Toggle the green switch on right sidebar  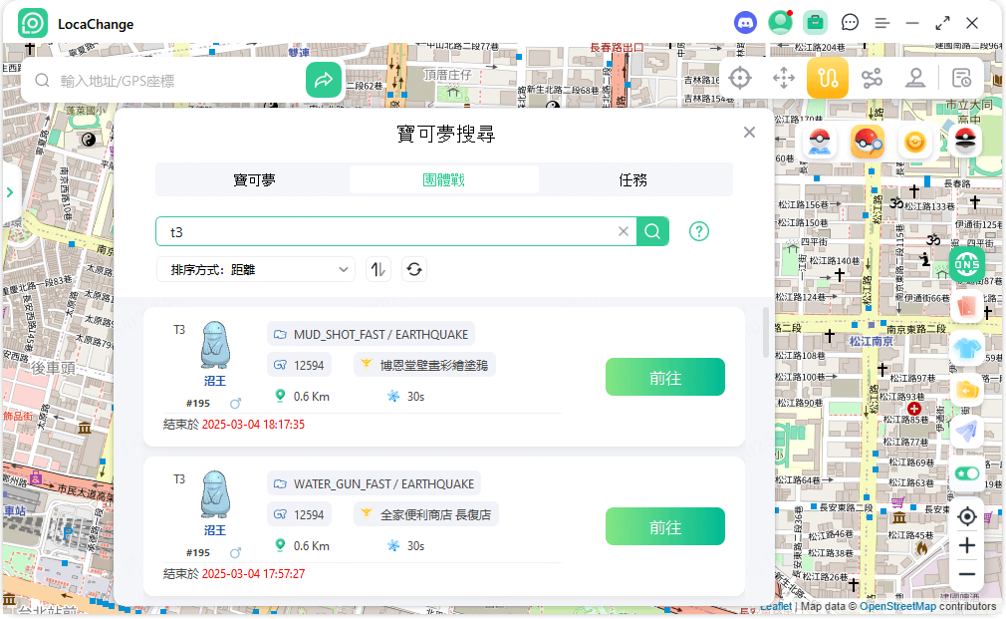tap(967, 473)
